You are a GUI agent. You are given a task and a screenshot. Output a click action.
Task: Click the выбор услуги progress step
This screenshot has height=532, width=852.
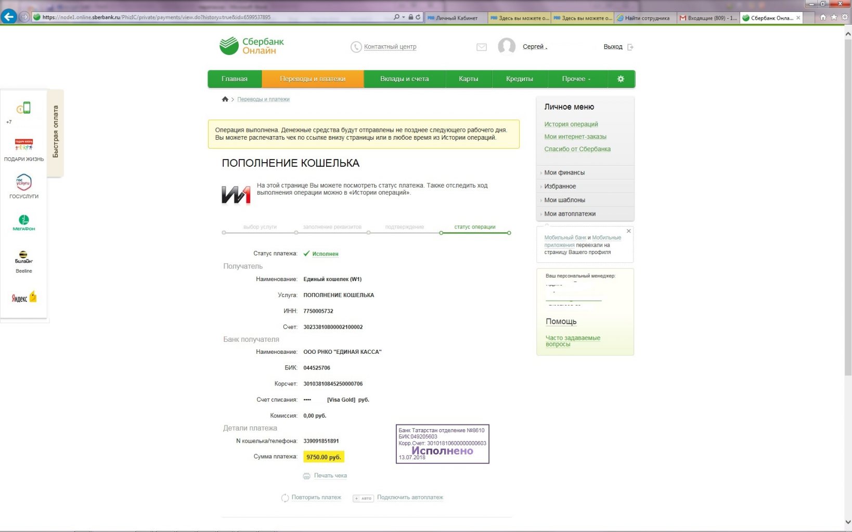(x=260, y=227)
